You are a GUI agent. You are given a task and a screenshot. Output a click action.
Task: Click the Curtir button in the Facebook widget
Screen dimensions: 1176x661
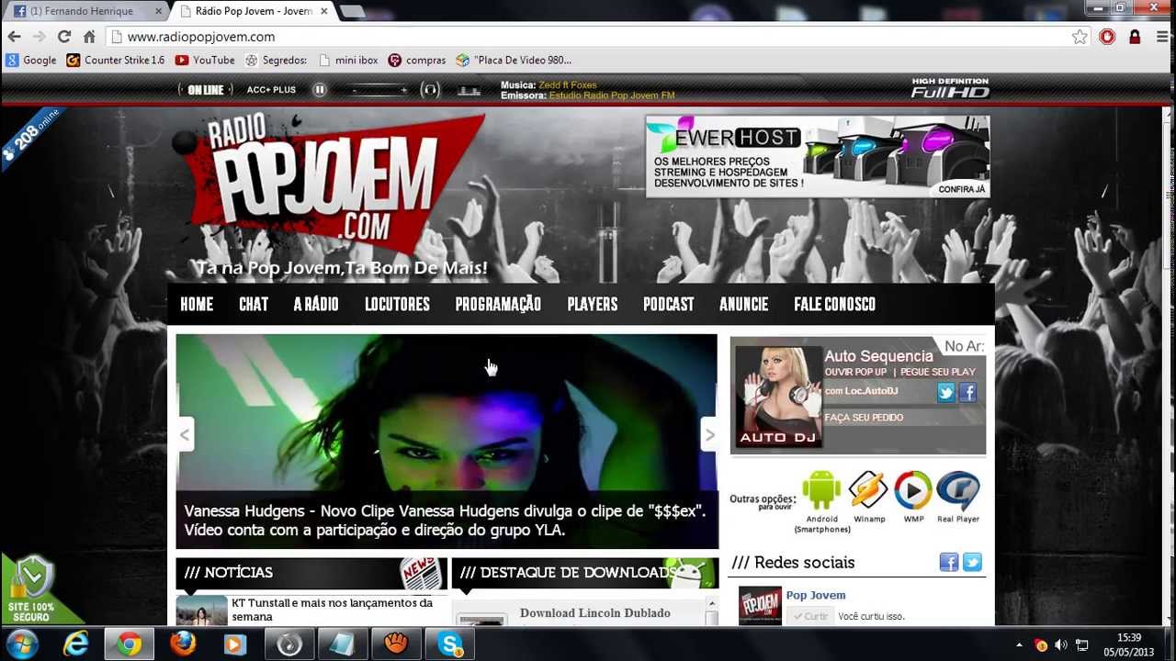click(809, 616)
